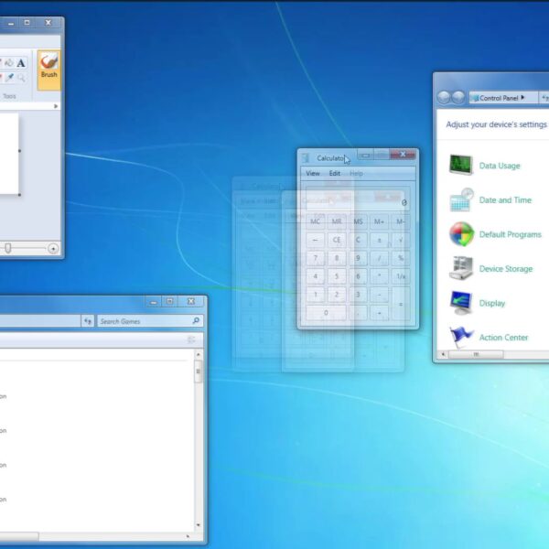This screenshot has height=549, width=549.
Task: Click the zoom in plus button in Paint
Action: pyautogui.click(x=53, y=249)
